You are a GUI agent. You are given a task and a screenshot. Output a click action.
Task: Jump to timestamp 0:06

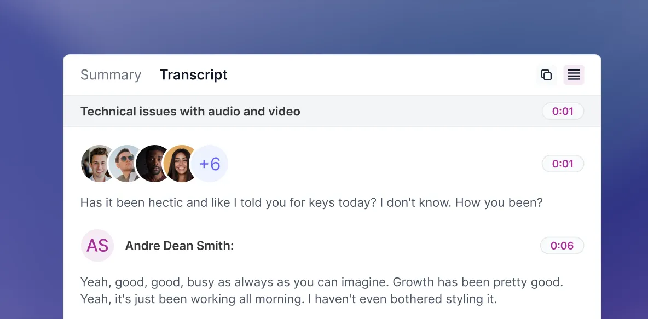(x=562, y=246)
